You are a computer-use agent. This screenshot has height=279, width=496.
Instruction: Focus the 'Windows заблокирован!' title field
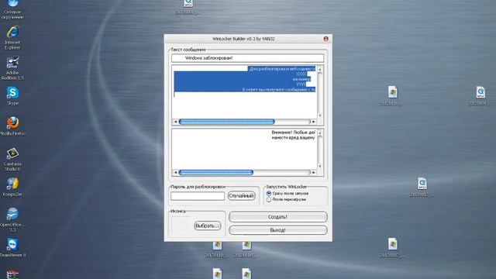click(248, 58)
